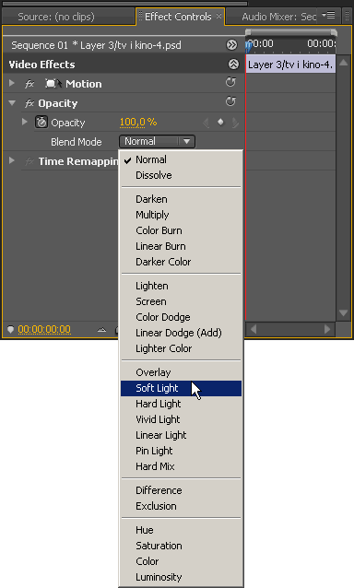
Task: Select Hard Light blend mode
Action: tap(181, 404)
